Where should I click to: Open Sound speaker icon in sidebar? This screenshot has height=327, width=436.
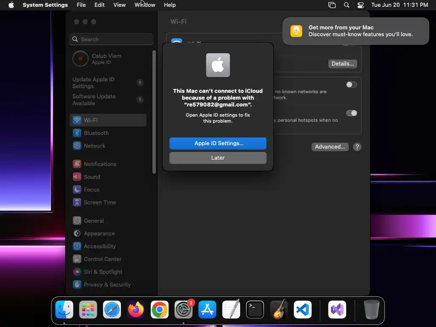tap(77, 177)
